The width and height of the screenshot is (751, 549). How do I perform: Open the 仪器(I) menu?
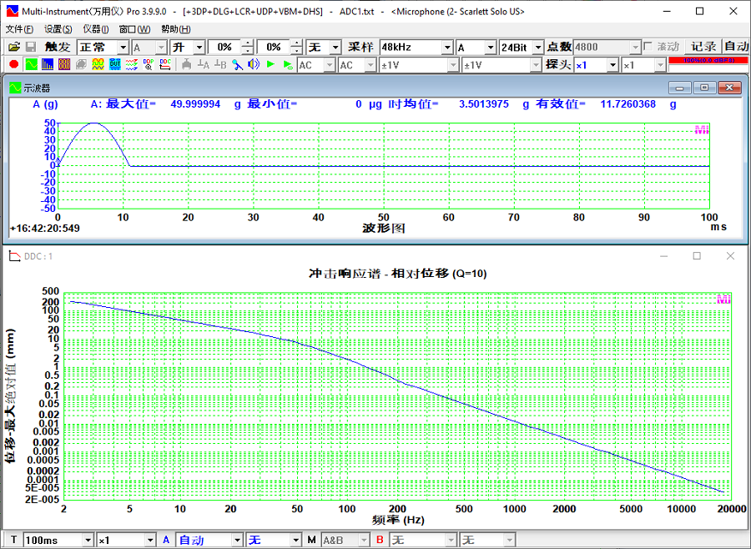click(96, 29)
